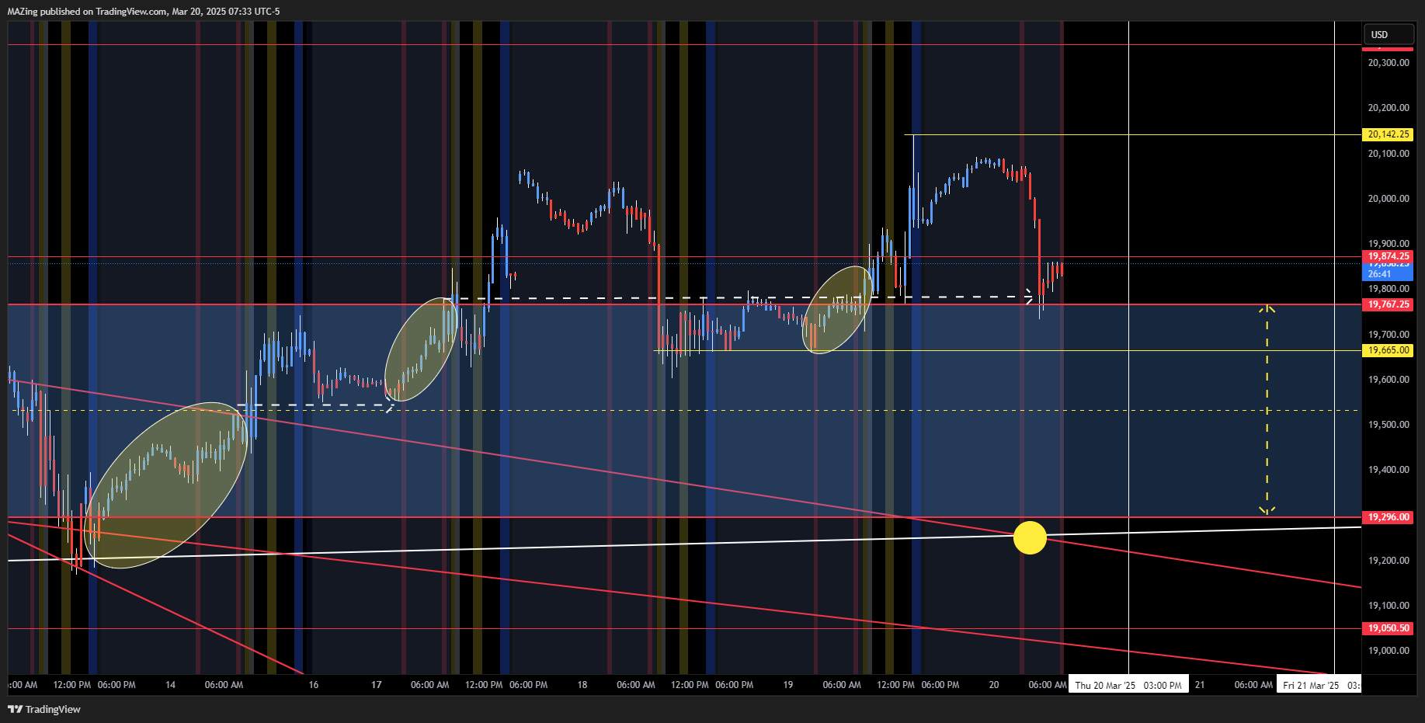Select the red 19,050.50 price label
The image size is (1425, 723).
tap(1388, 628)
